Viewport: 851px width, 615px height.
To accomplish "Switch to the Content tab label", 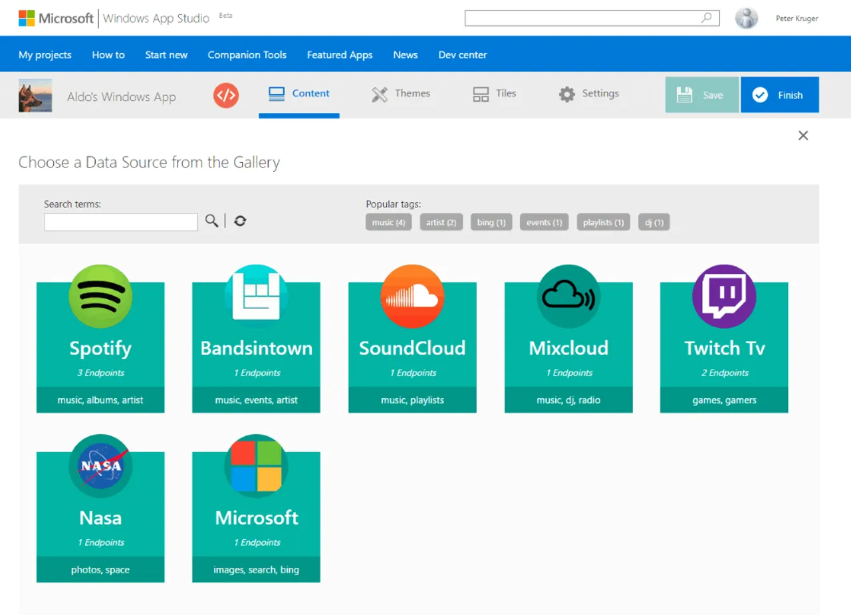I will pos(311,93).
